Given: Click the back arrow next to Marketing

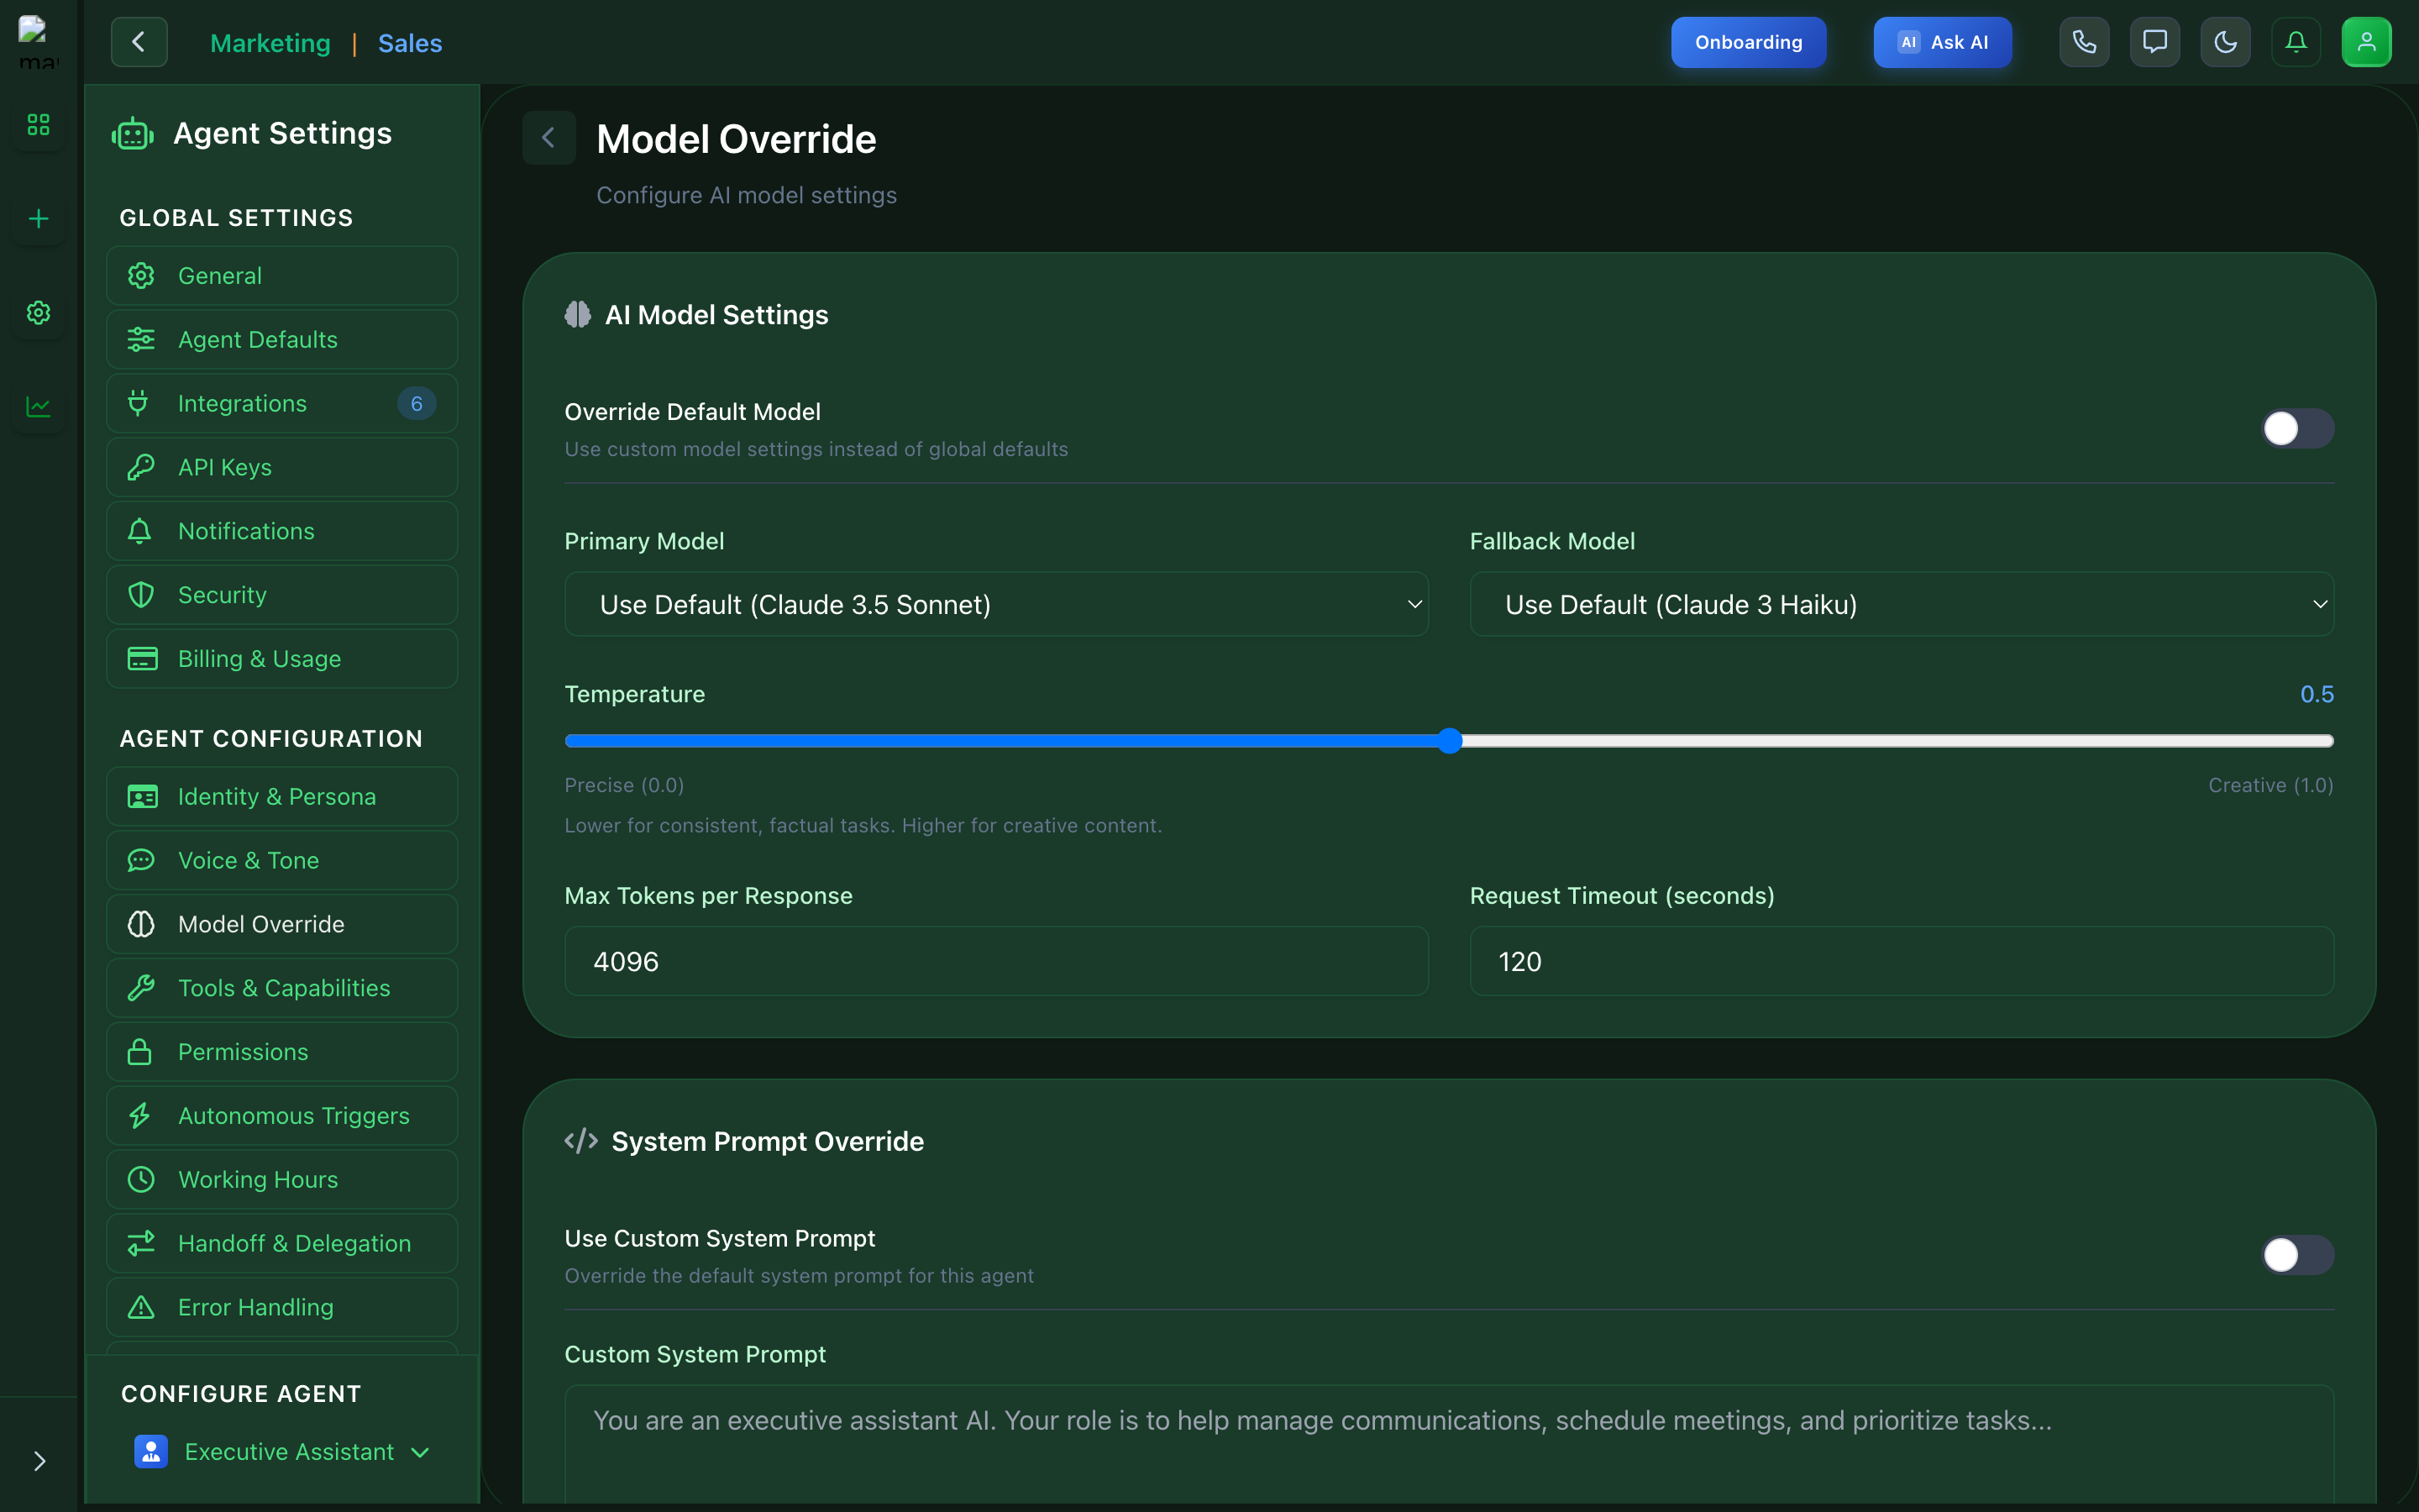Looking at the screenshot, I should click(139, 42).
